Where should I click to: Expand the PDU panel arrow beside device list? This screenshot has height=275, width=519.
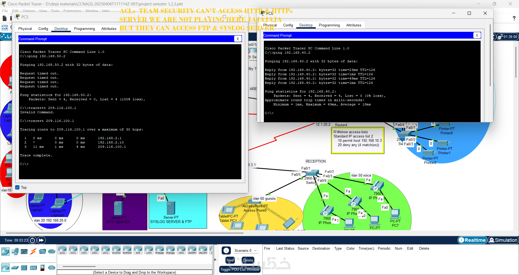(215, 260)
